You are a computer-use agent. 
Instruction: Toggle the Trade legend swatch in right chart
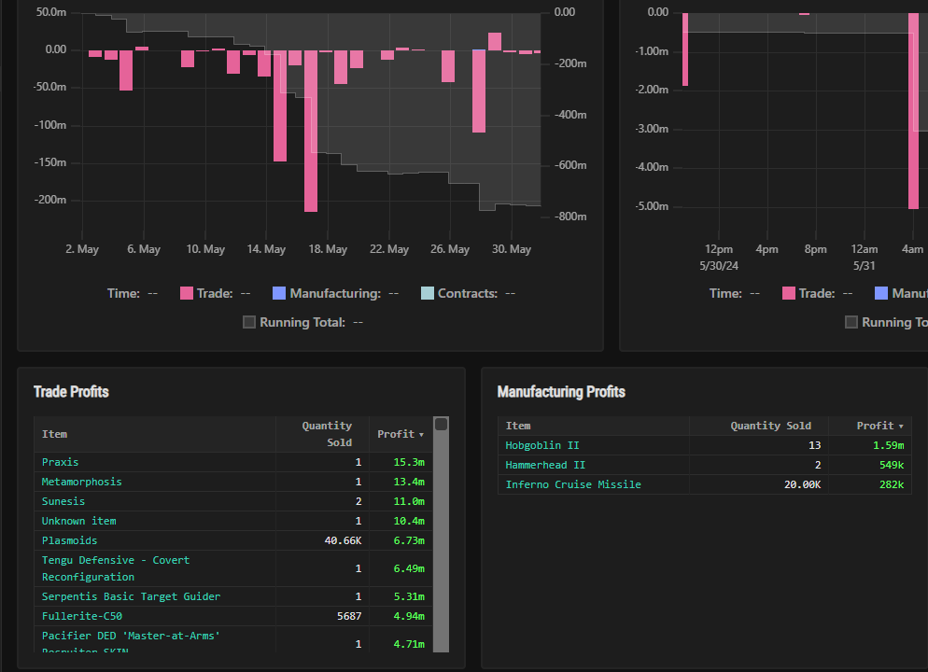click(789, 293)
